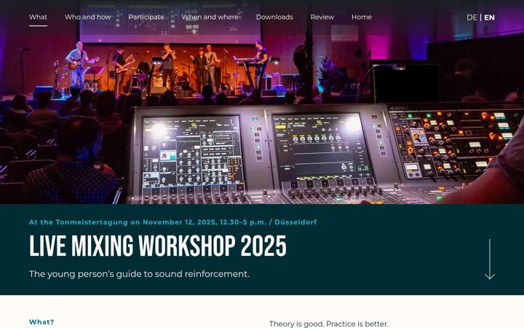The image size is (524, 328).
Task: Select the EN language option
Action: 489,17
